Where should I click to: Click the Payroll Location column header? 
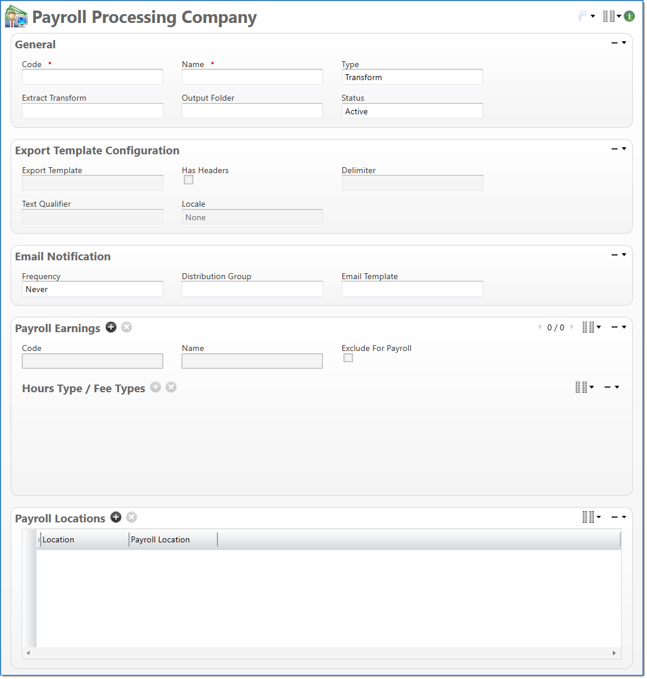[172, 539]
